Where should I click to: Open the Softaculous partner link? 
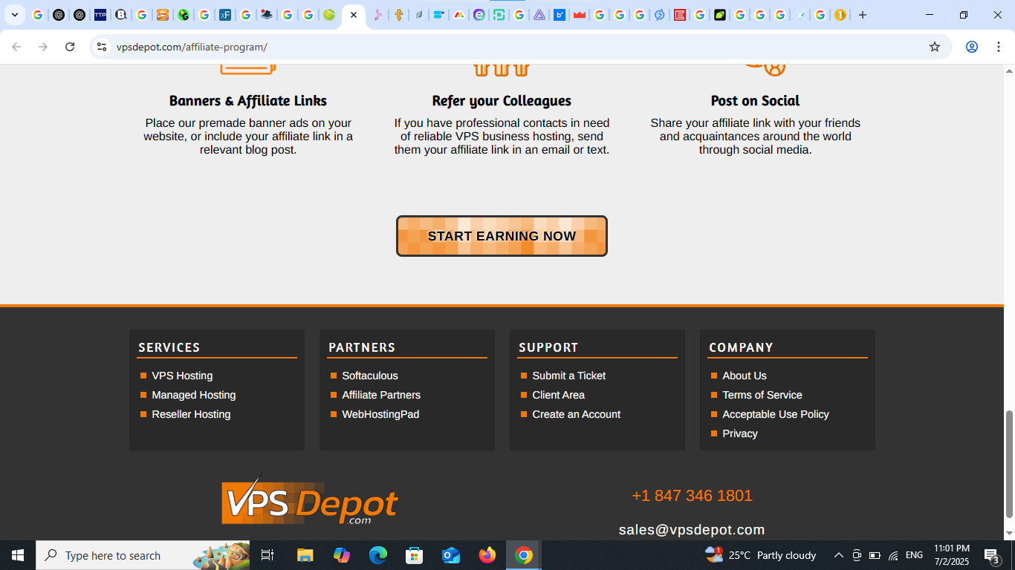pyautogui.click(x=370, y=376)
